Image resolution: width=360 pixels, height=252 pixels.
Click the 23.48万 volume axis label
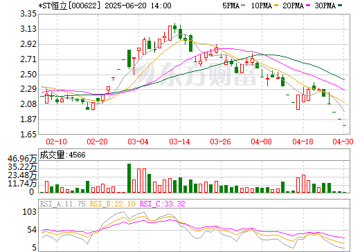point(22,175)
